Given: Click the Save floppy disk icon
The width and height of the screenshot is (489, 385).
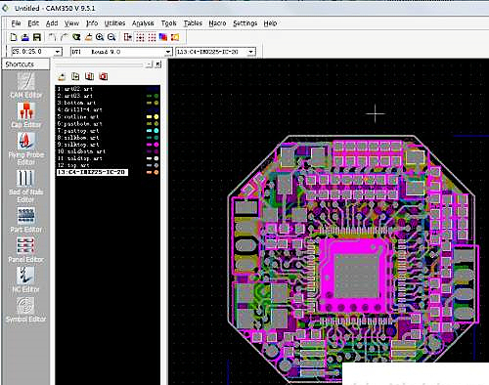Looking at the screenshot, I should pyautogui.click(x=37, y=37).
